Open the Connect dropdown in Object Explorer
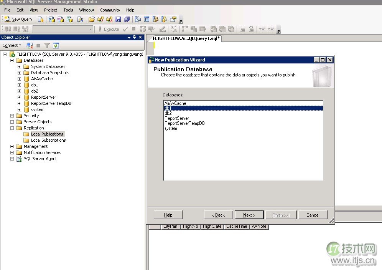This screenshot has height=270, width=382. click(x=12, y=45)
